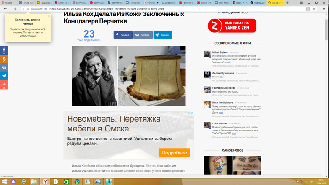Switch to the Почта Mail tab
The image size is (329, 185).
[27, 3]
